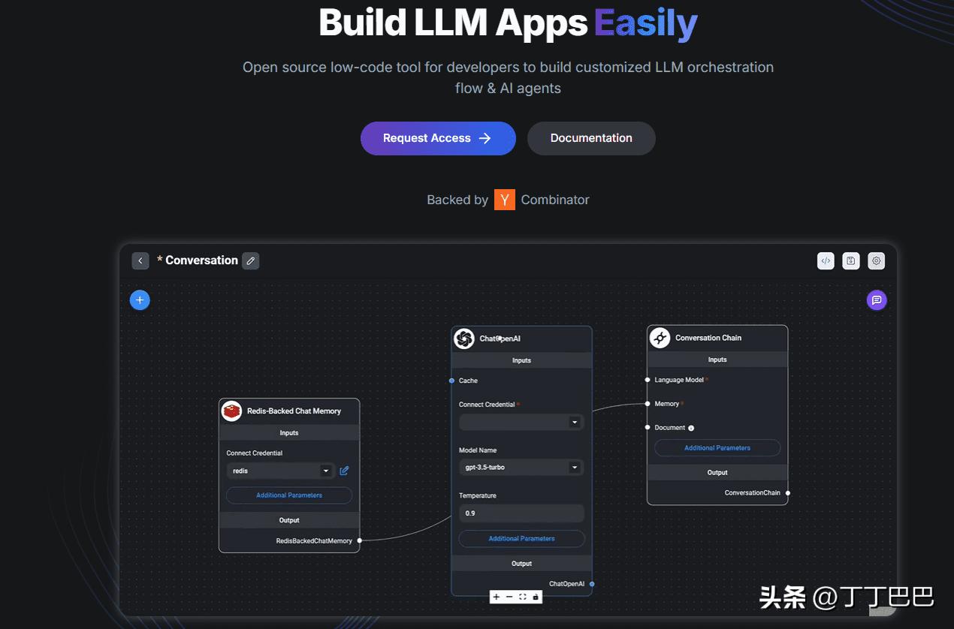Open the purple chat message bubble
954x629 pixels.
click(876, 300)
